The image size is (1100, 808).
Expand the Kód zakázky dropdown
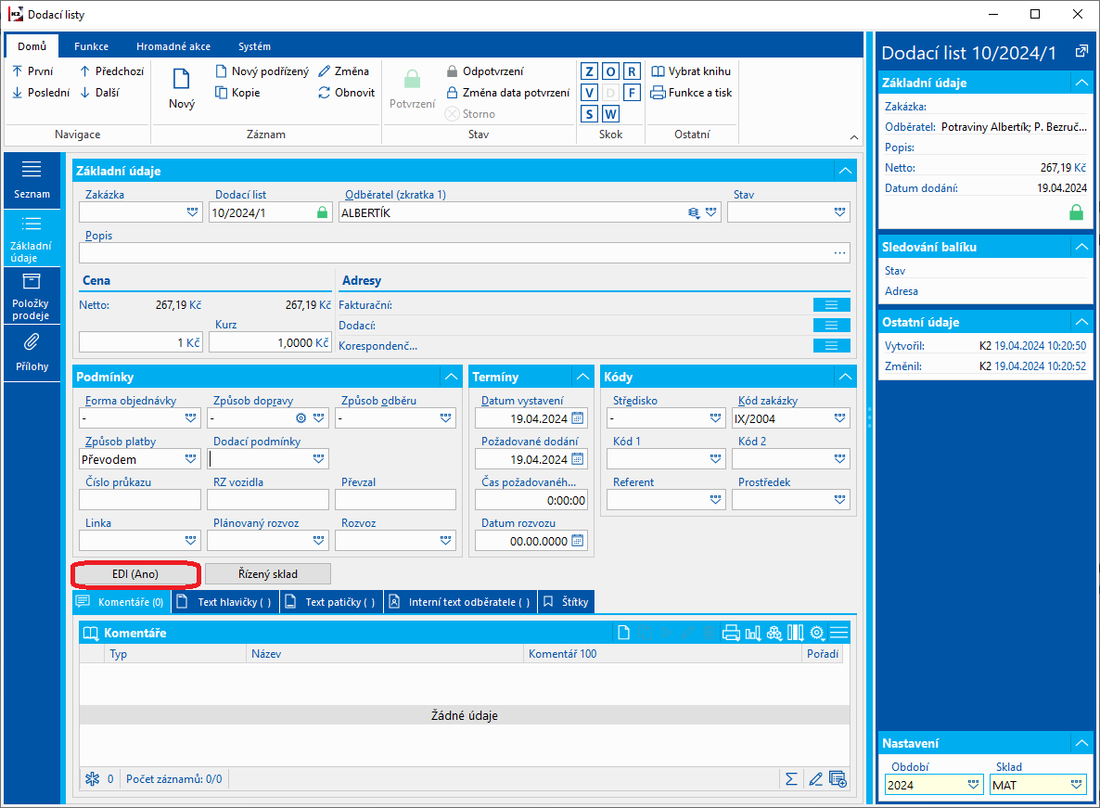click(x=839, y=418)
